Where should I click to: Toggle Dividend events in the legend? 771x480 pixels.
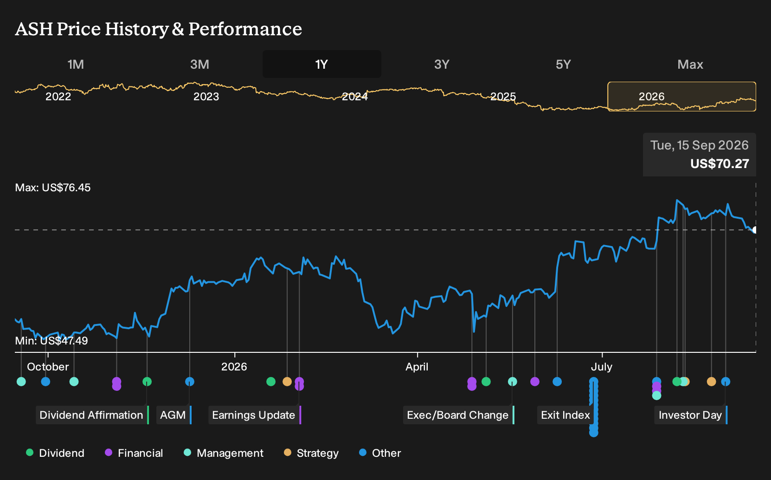pyautogui.click(x=55, y=453)
